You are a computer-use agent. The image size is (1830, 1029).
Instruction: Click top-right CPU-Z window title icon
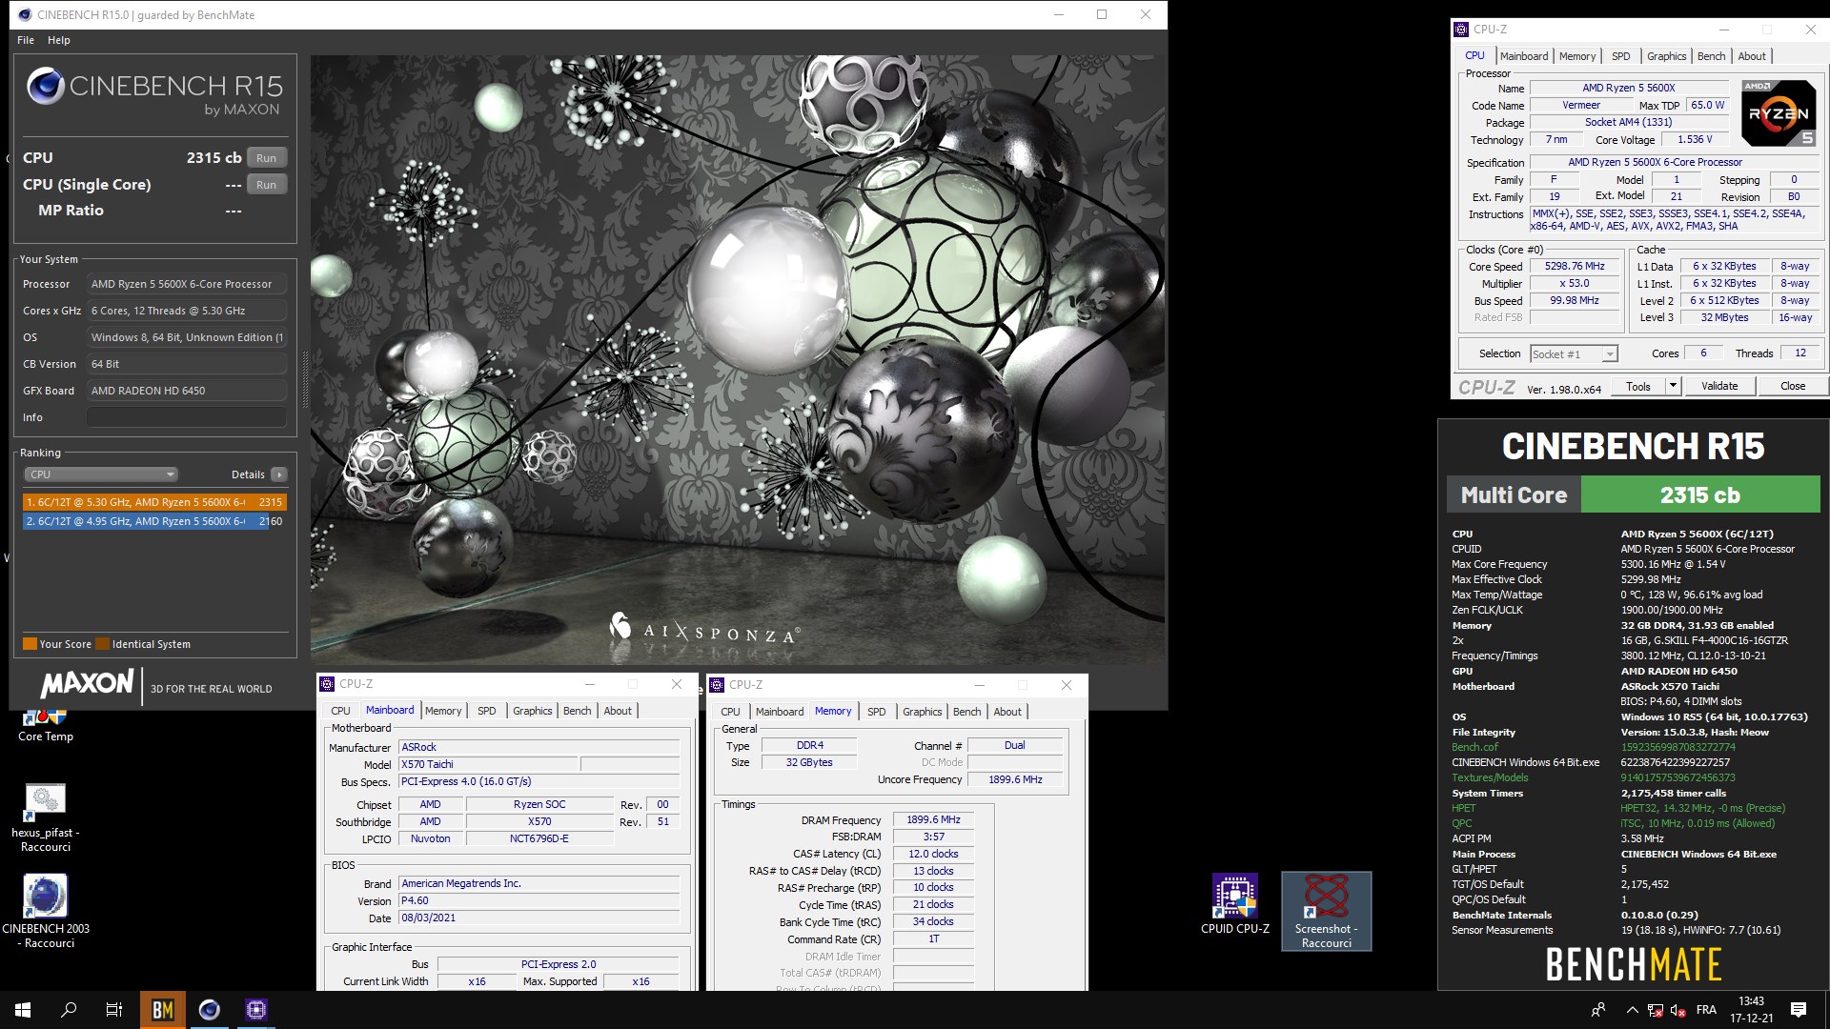[1461, 30]
